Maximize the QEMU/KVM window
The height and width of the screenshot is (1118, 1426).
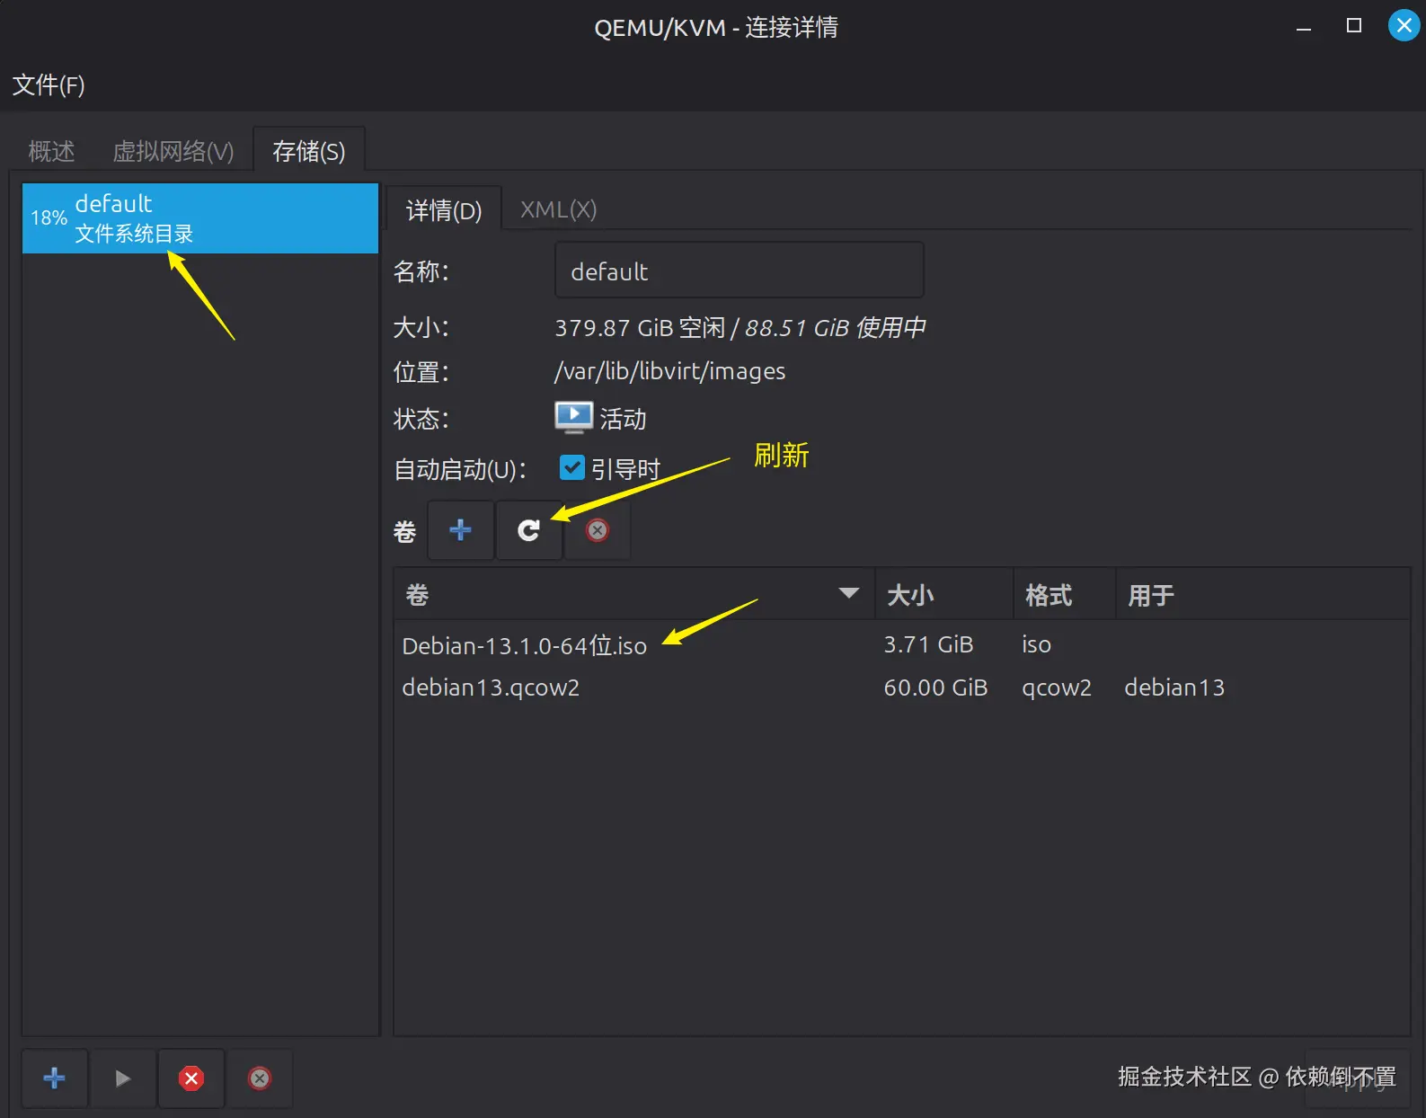point(1354,25)
